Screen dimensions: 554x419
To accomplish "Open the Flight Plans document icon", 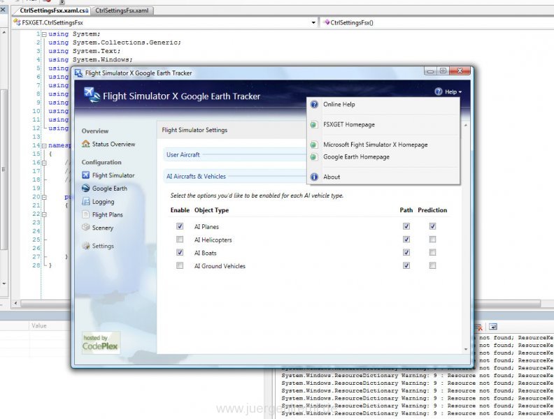I will 85,214.
